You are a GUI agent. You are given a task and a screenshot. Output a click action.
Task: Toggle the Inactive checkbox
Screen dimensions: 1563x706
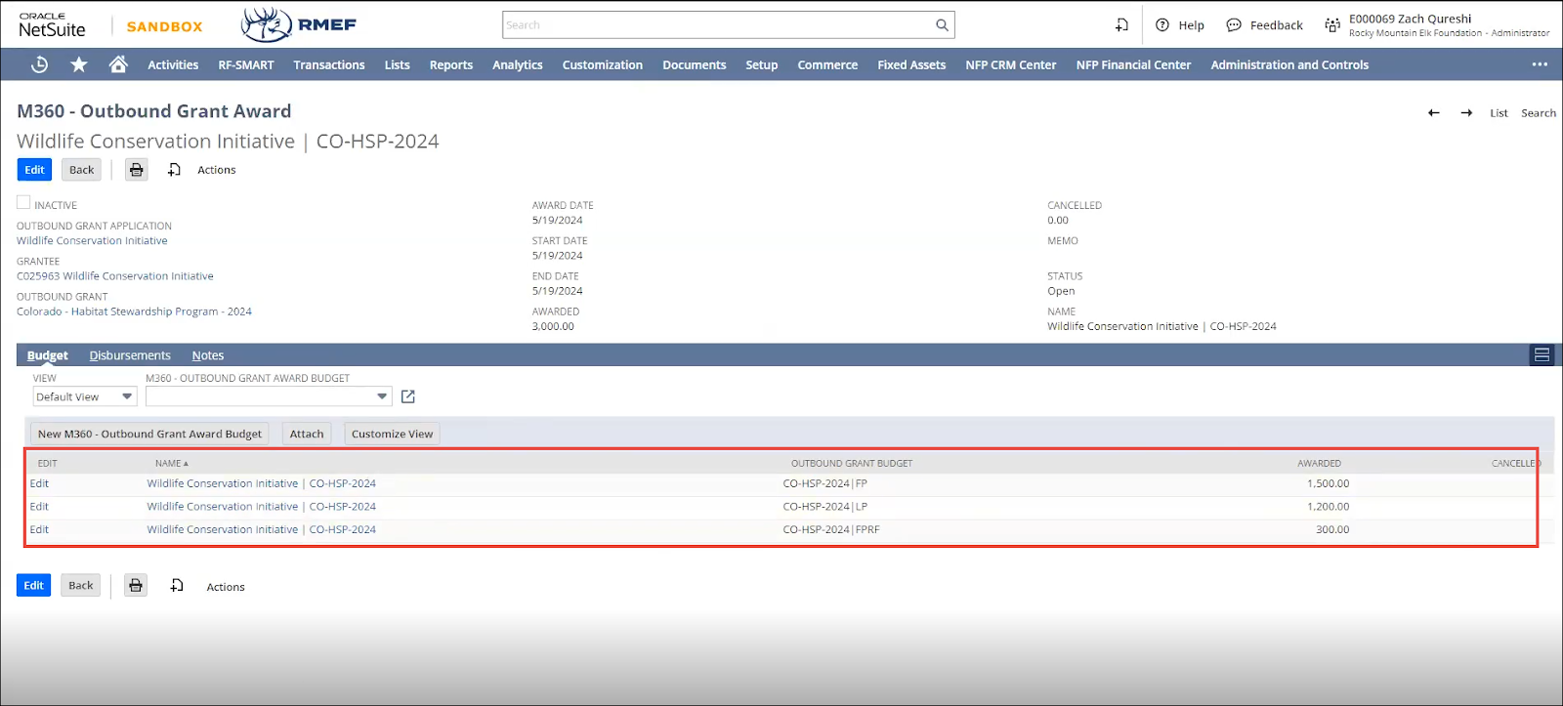point(23,203)
